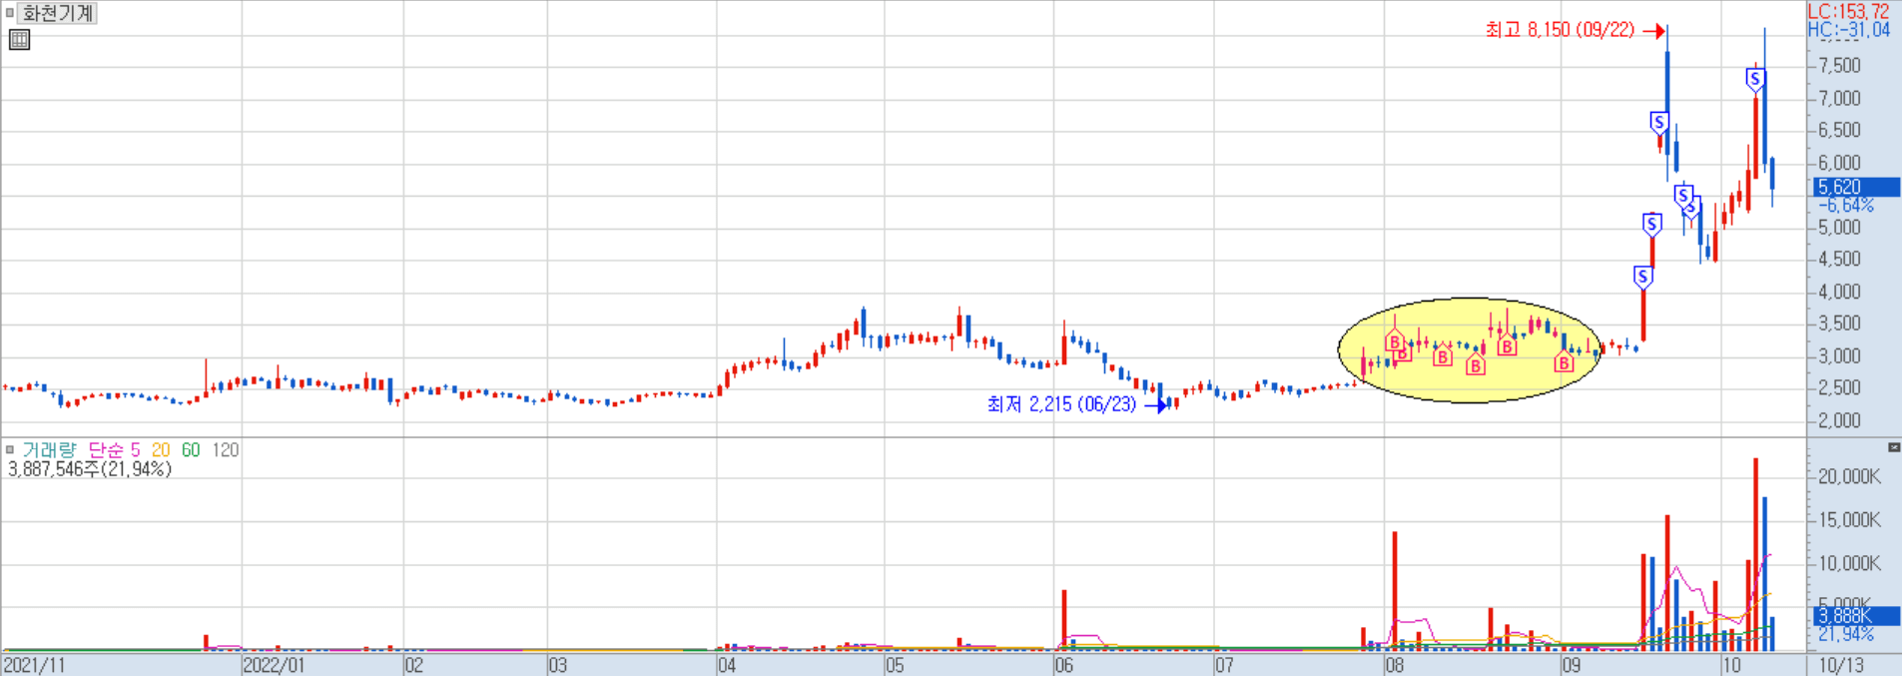Select the 06 month date axis label
This screenshot has height=676, width=1902.
(x=1063, y=665)
